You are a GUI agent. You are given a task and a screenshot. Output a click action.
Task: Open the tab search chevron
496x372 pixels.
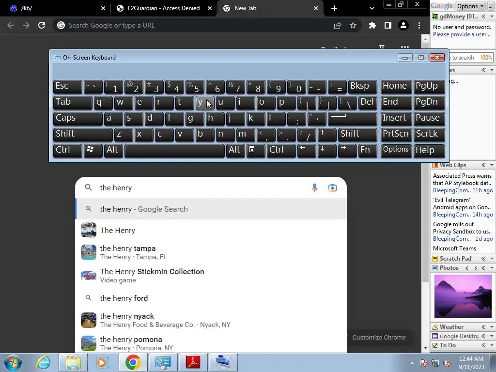pos(372,8)
